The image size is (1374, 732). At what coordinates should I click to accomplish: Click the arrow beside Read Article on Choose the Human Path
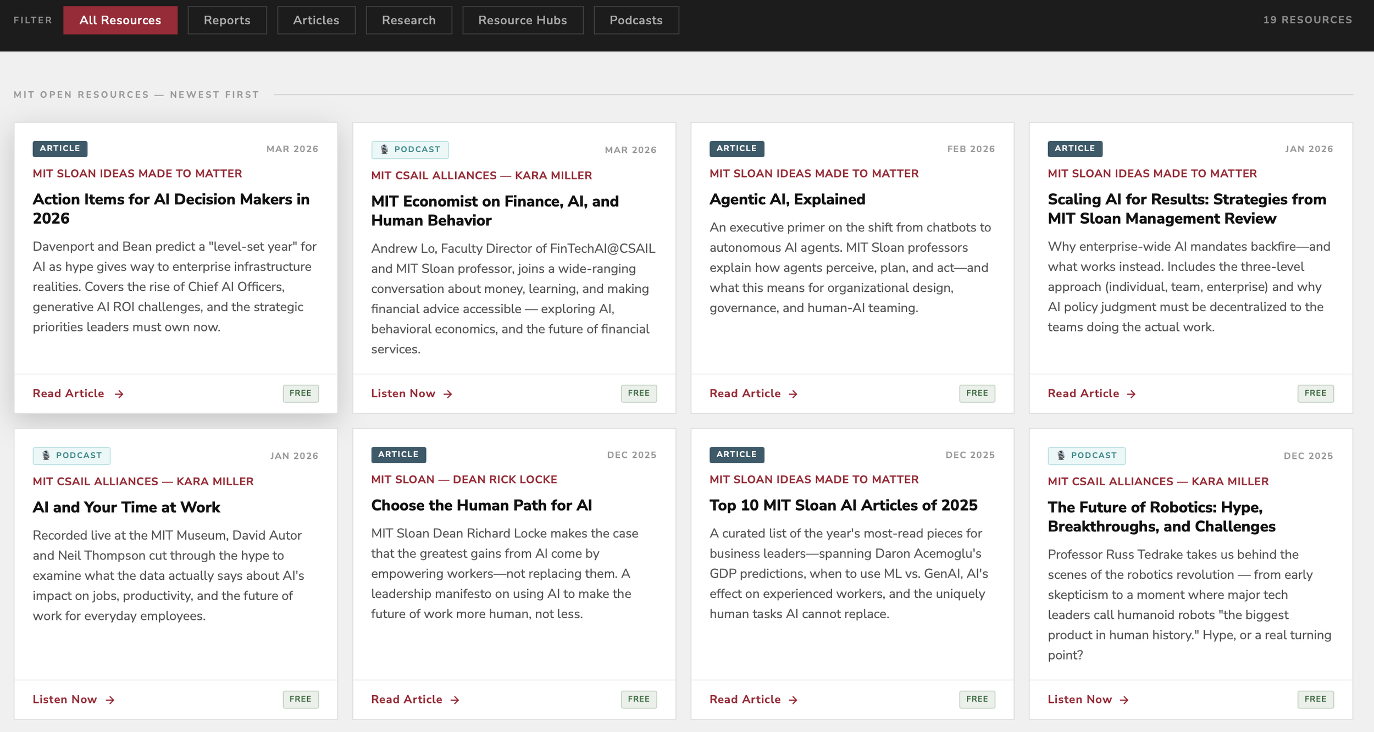(x=455, y=700)
